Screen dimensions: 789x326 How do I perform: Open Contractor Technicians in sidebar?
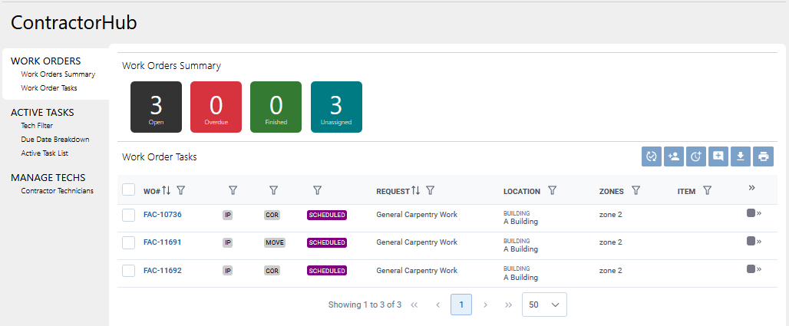point(58,191)
